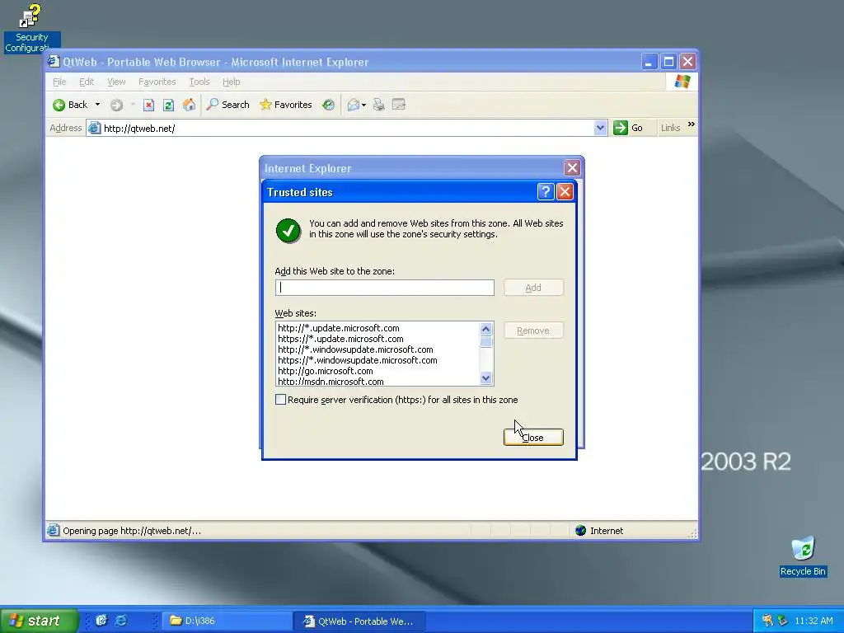
Task: Click the Back arrow icon in the toolbar
Action: point(59,105)
